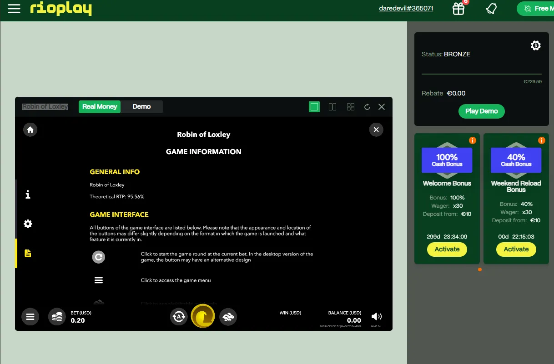This screenshot has height=364, width=554.
Task: Toggle turbo mode rabbit icon
Action: click(228, 316)
